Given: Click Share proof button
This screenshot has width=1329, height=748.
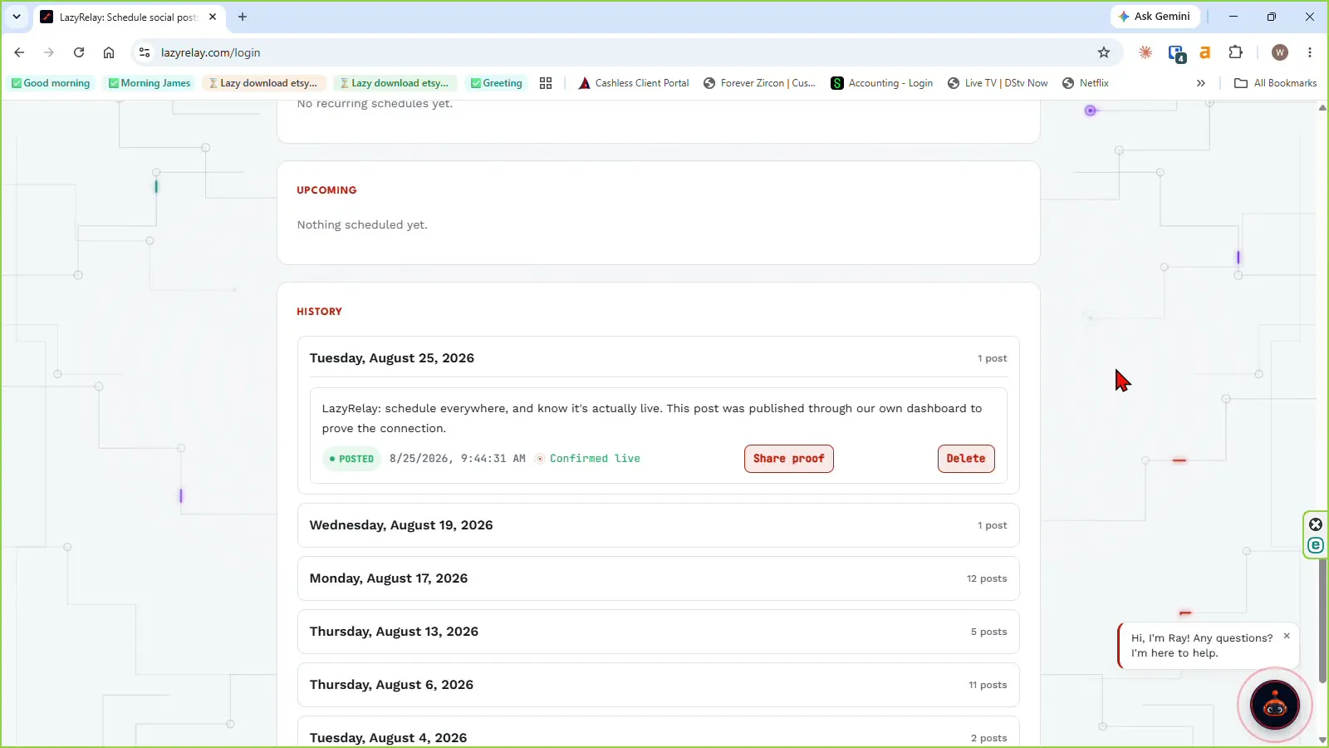Looking at the screenshot, I should pos(788,459).
